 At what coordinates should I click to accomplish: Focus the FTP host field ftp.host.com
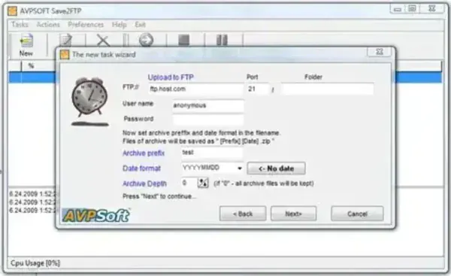pos(196,89)
